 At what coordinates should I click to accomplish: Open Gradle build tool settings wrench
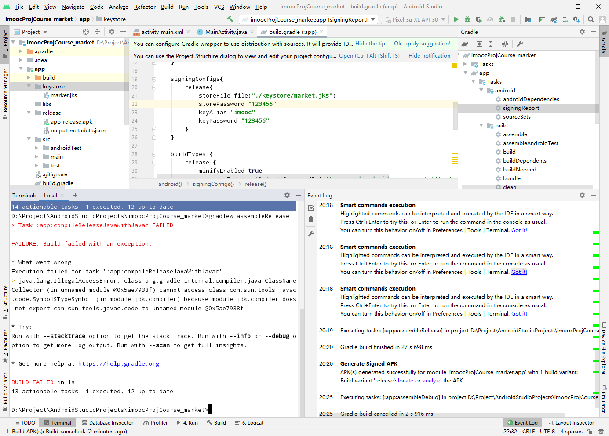click(x=520, y=44)
